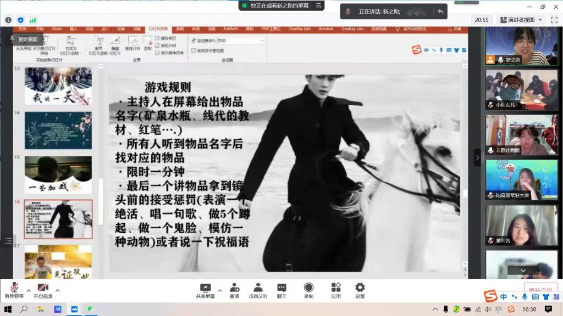This screenshot has width=563, height=316.
Task: Click the unmute microphone icon (解除静音)
Action: pos(14,288)
